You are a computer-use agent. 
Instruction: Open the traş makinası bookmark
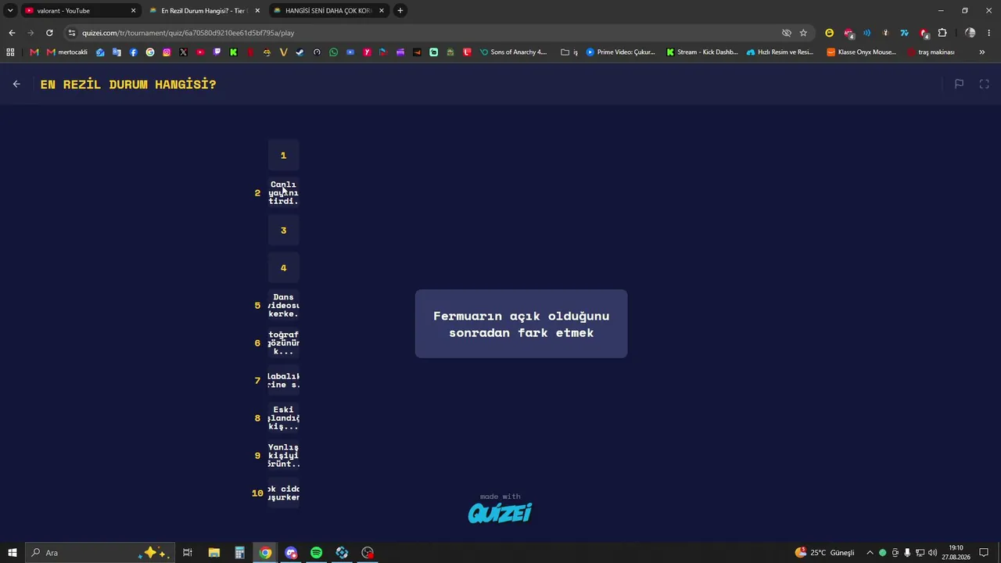(931, 52)
